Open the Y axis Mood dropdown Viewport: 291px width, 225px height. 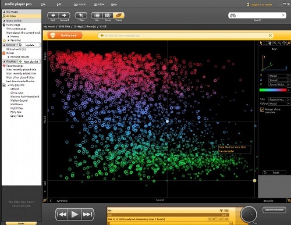pyautogui.click(x=279, y=76)
